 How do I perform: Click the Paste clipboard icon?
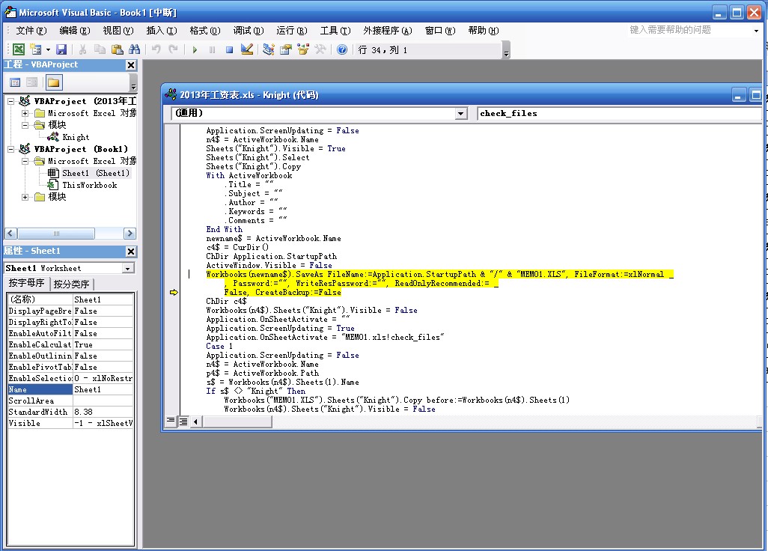(x=117, y=49)
